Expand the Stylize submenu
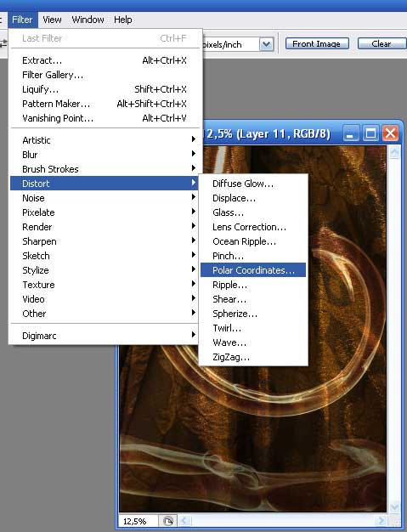Screen dimensions: 407x532 [105, 270]
